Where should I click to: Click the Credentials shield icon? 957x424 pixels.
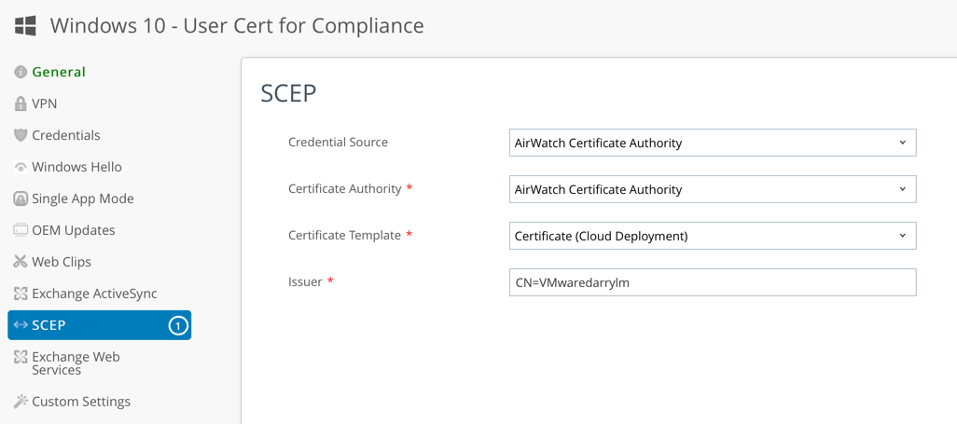[x=21, y=135]
